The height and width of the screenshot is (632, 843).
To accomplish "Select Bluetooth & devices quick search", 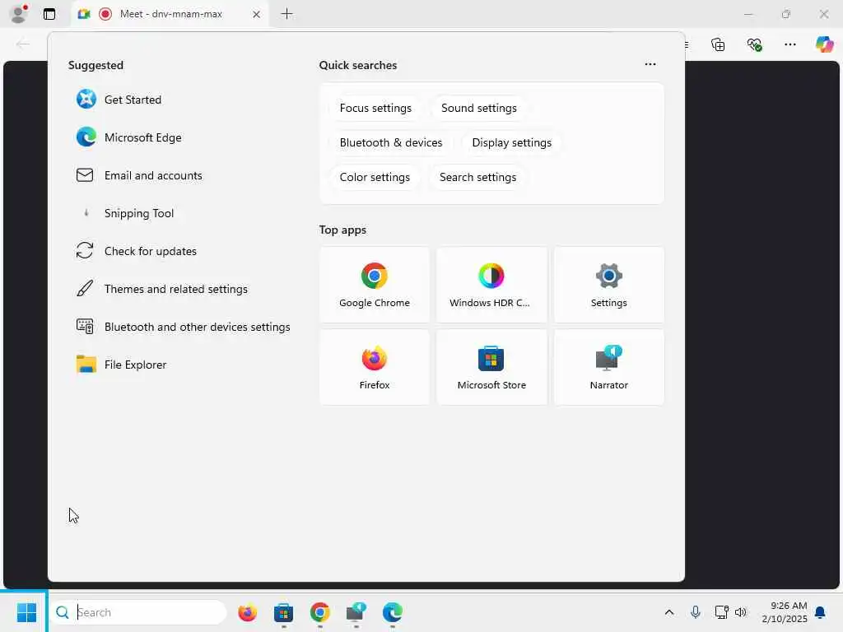I will point(391,142).
